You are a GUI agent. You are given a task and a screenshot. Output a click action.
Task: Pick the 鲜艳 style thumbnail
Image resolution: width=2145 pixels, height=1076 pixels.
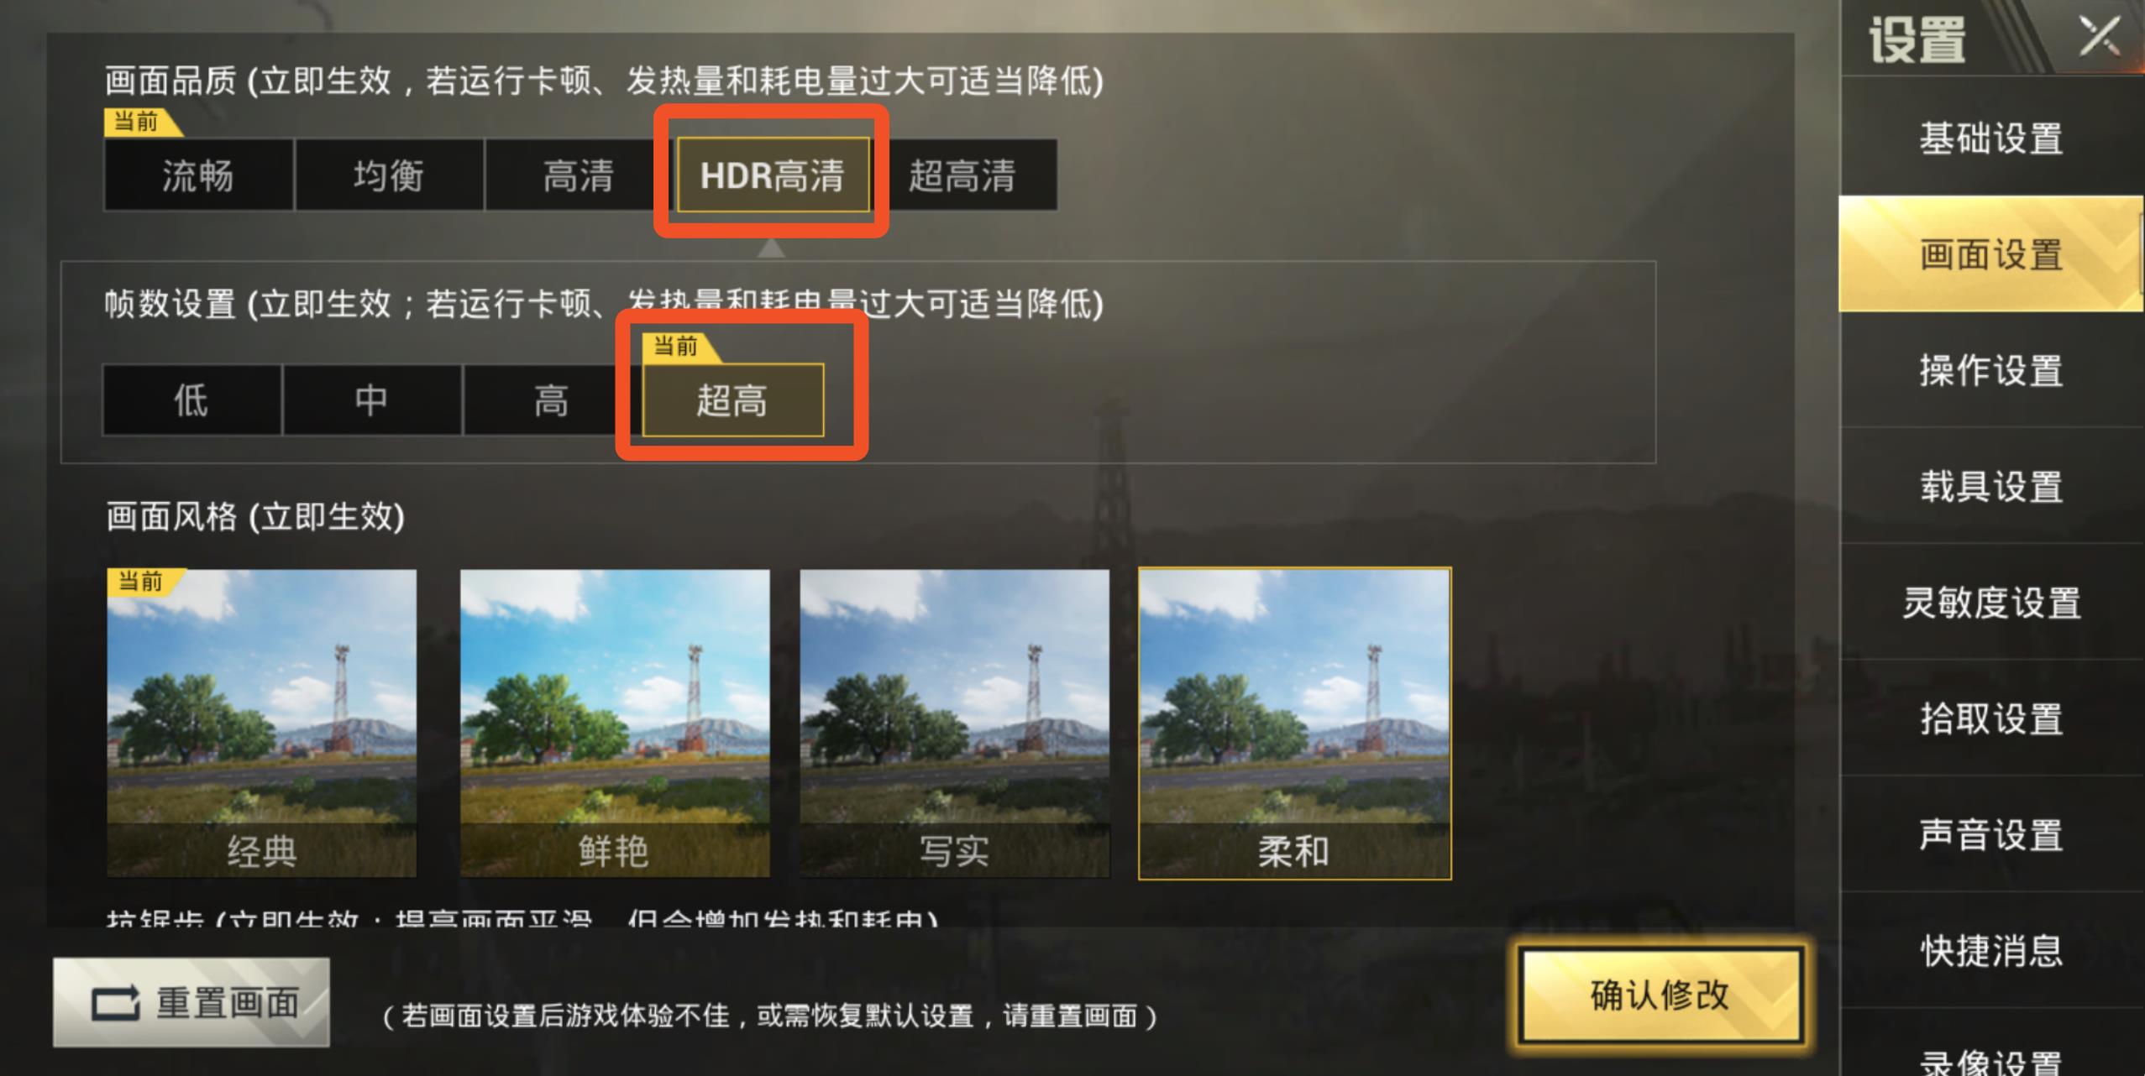[x=615, y=723]
